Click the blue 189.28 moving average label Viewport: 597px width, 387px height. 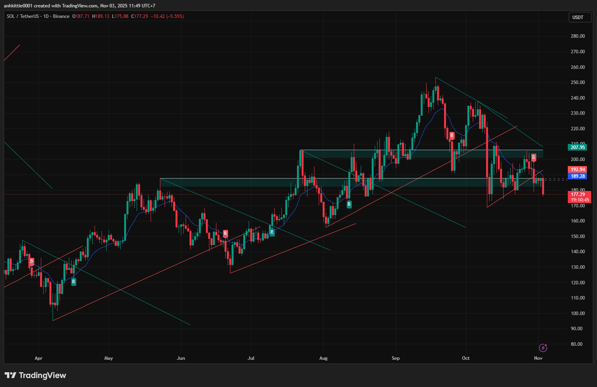[x=578, y=176]
